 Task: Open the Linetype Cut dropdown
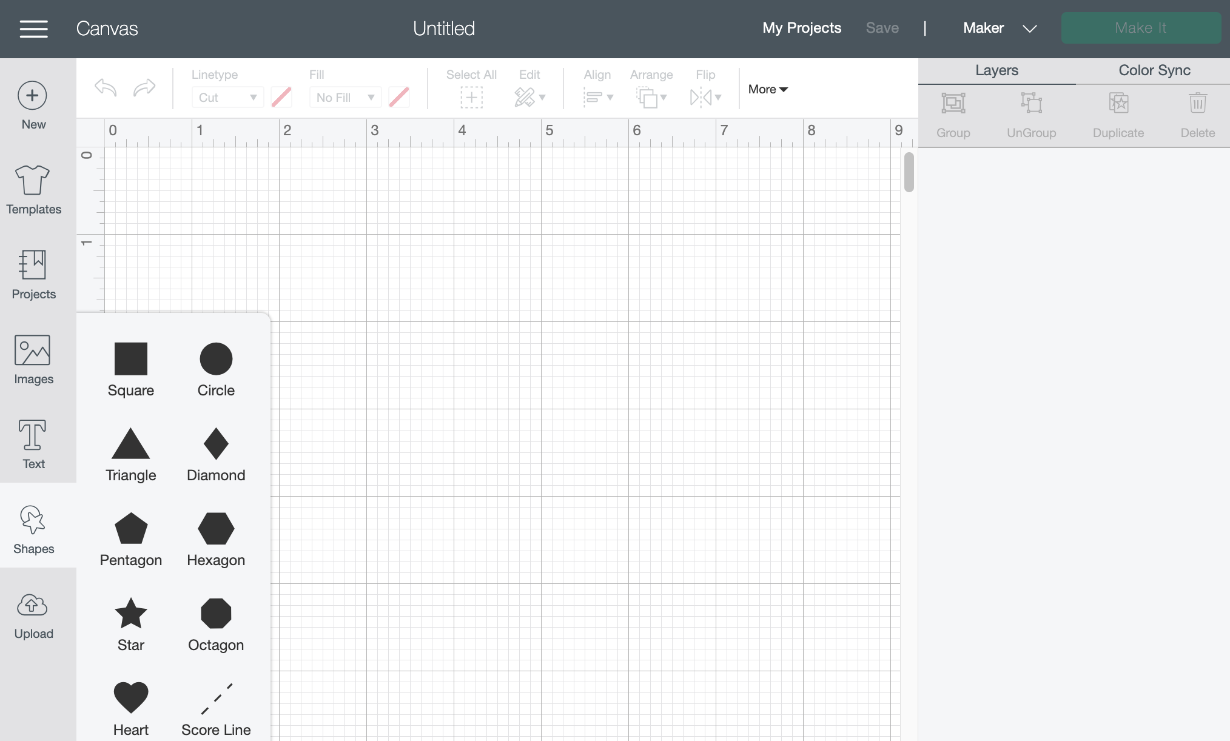(227, 97)
